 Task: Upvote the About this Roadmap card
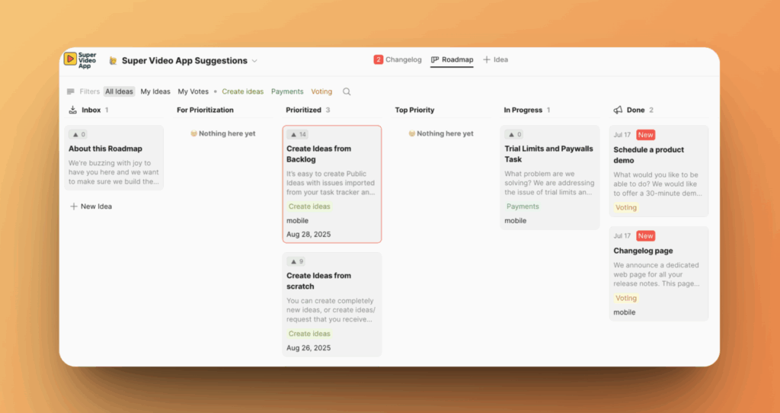[x=79, y=134]
